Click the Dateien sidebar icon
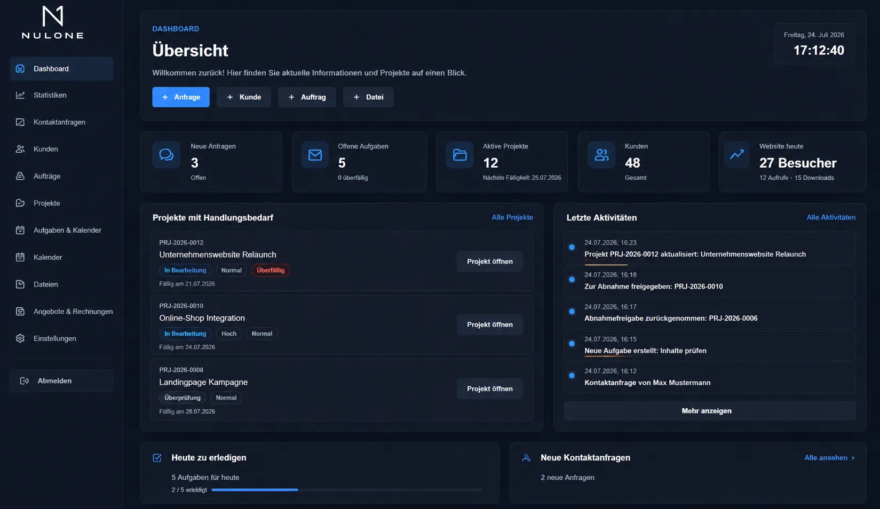 click(20, 284)
